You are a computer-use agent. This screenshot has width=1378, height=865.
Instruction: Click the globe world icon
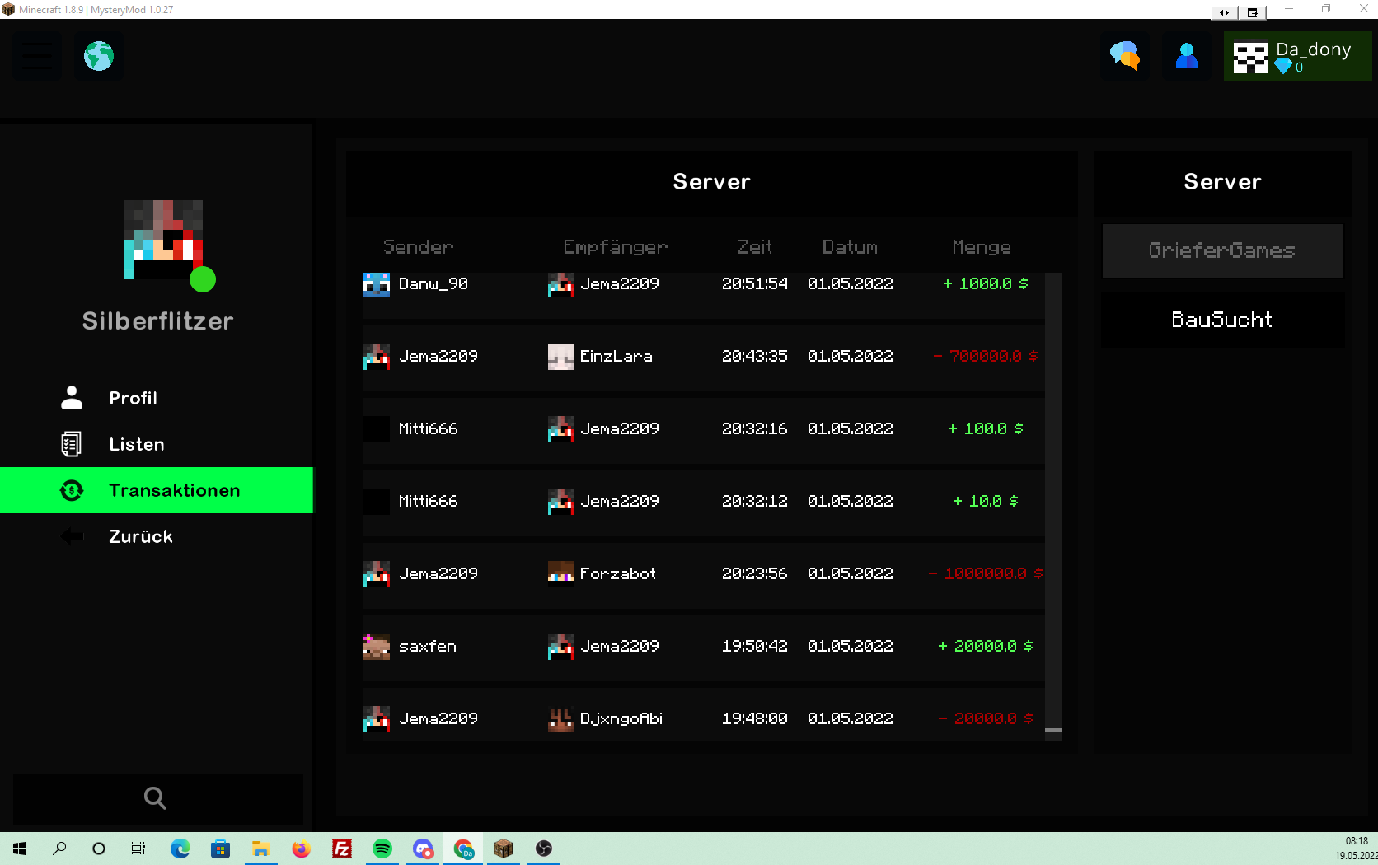(99, 56)
